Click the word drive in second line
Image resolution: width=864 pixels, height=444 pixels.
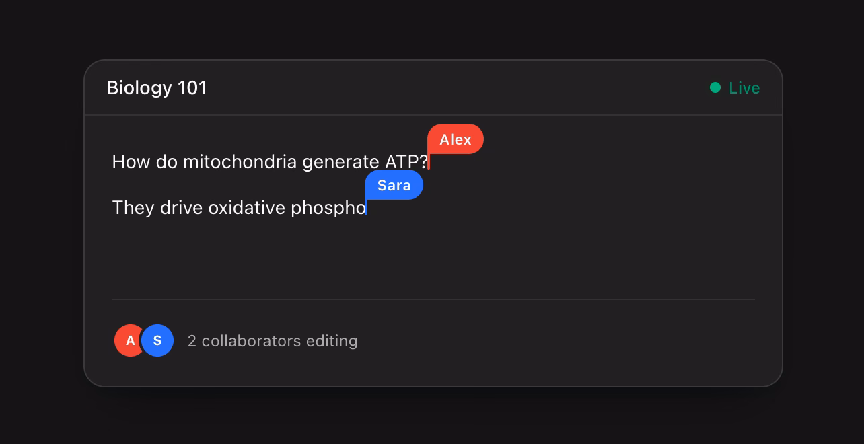pos(181,208)
